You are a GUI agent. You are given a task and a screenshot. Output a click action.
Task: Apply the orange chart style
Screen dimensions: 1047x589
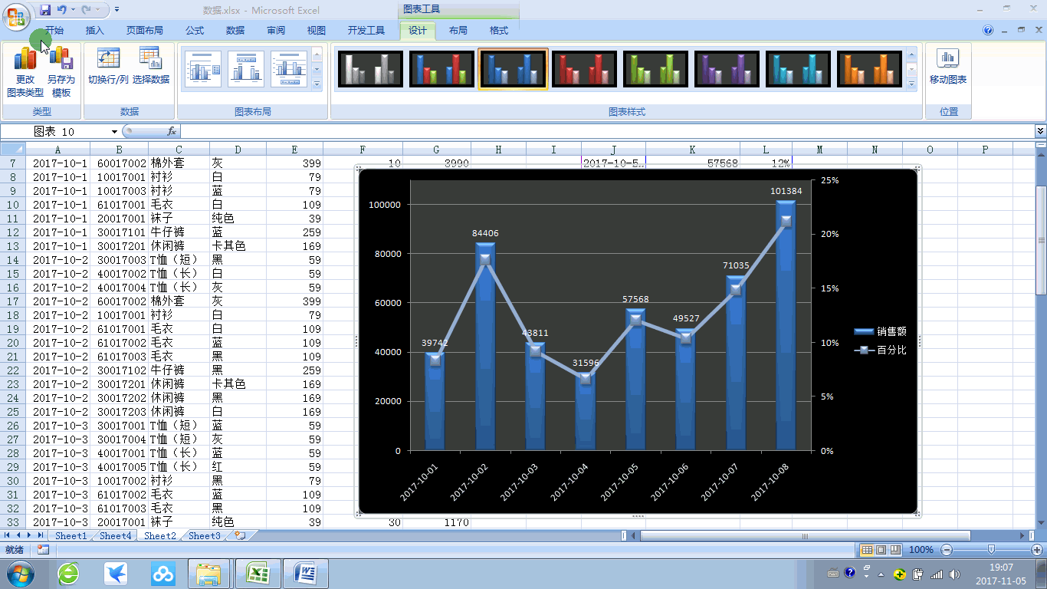[x=870, y=69]
